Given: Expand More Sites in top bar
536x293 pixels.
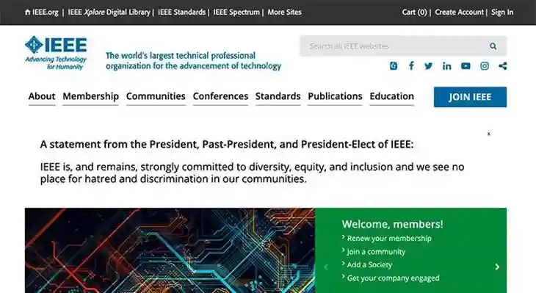Looking at the screenshot, I should tap(284, 12).
